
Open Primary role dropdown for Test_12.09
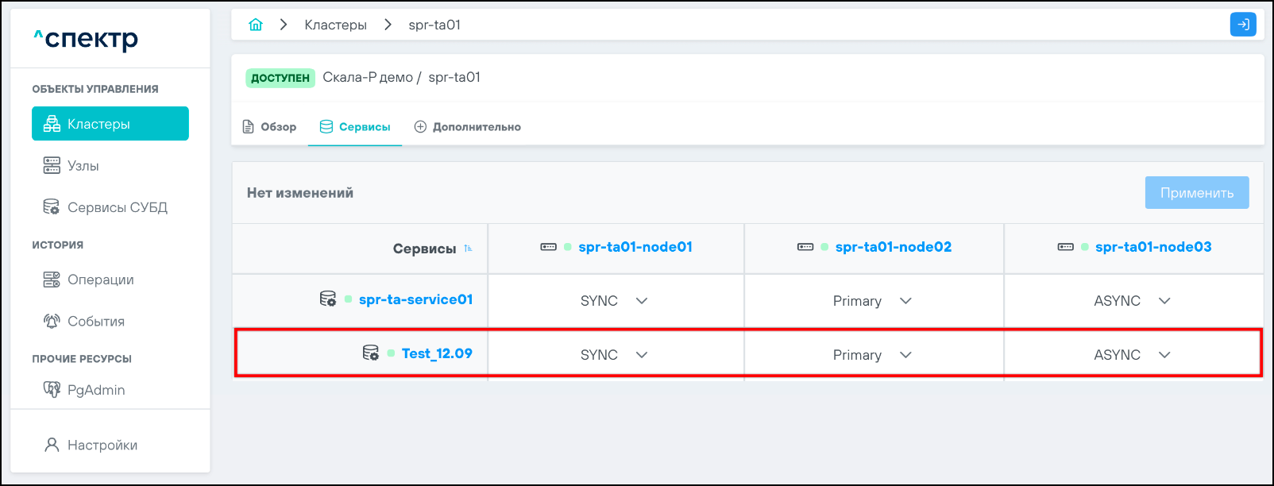pos(905,355)
